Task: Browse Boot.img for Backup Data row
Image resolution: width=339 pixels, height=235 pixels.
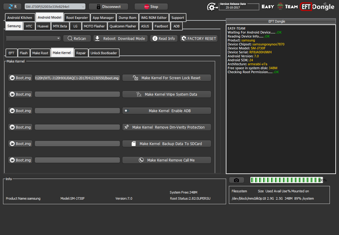Action: [20, 144]
